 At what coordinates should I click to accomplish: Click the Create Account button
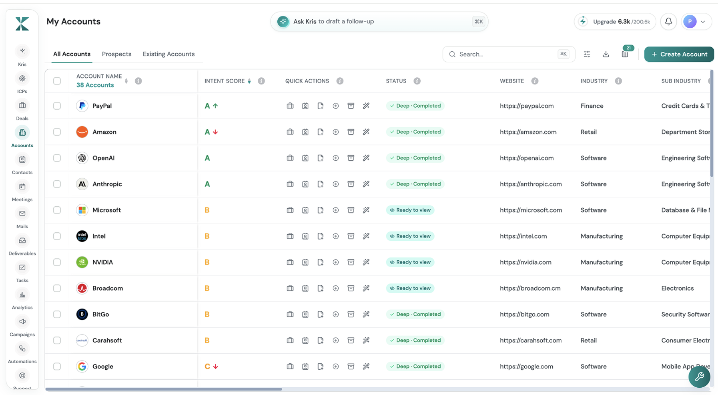click(x=679, y=54)
